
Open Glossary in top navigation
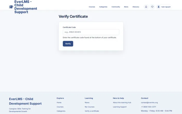(x=136, y=7)
